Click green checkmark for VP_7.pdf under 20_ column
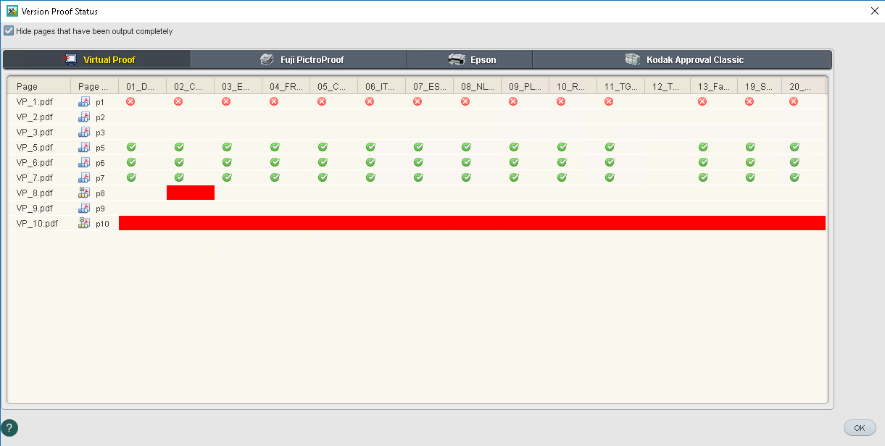The width and height of the screenshot is (885, 446). pyautogui.click(x=794, y=177)
